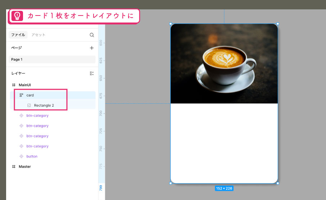Select Page 1 in pages list

pos(52,59)
